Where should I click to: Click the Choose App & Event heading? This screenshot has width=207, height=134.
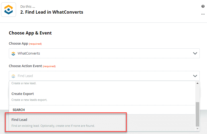click(30, 33)
